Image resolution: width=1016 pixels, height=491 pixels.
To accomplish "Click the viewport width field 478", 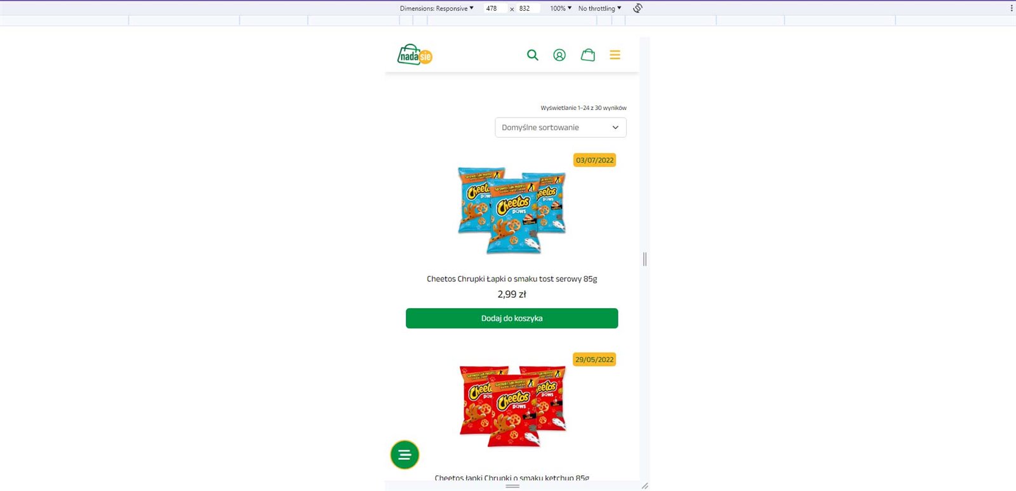I will tap(493, 8).
